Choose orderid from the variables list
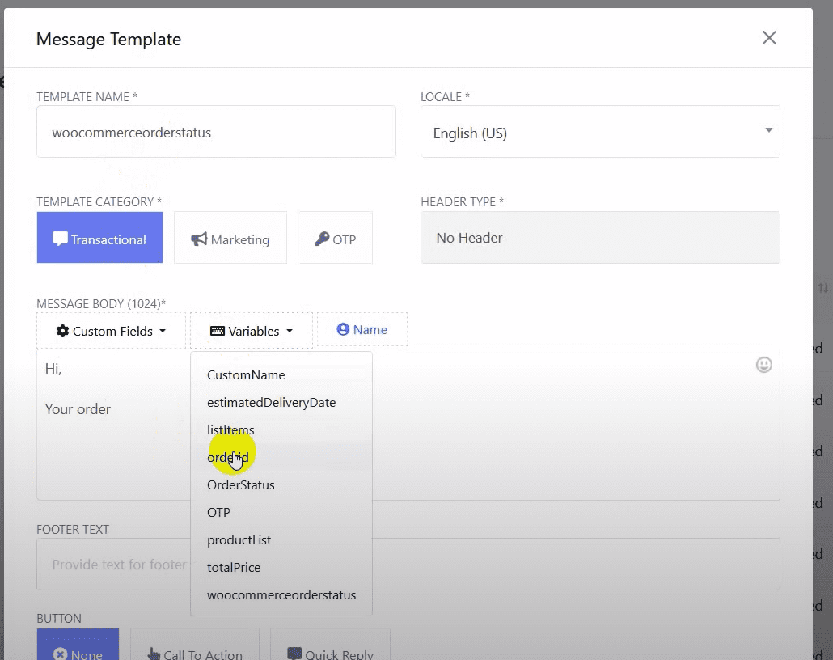Viewport: 833px width, 660px height. 228,458
